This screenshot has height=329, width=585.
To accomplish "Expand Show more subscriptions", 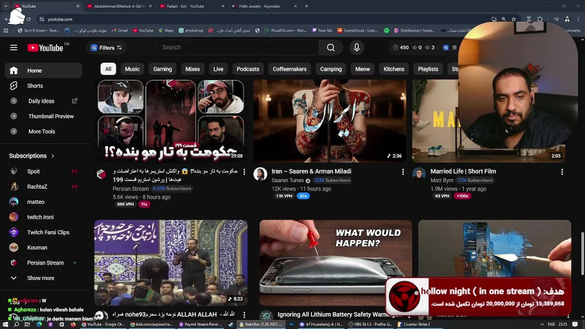I will tap(43, 278).
